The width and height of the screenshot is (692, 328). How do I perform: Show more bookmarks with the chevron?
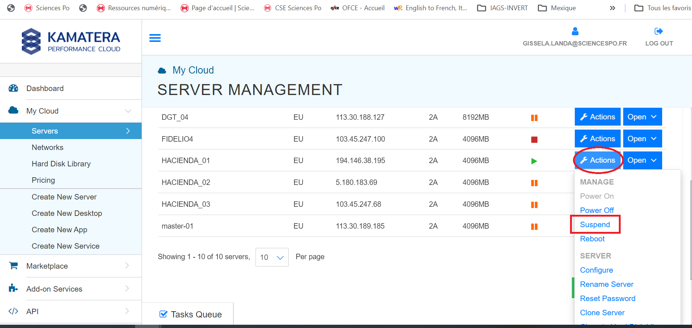click(613, 8)
